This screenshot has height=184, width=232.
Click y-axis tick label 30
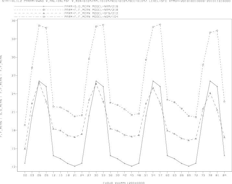click(13, 57)
